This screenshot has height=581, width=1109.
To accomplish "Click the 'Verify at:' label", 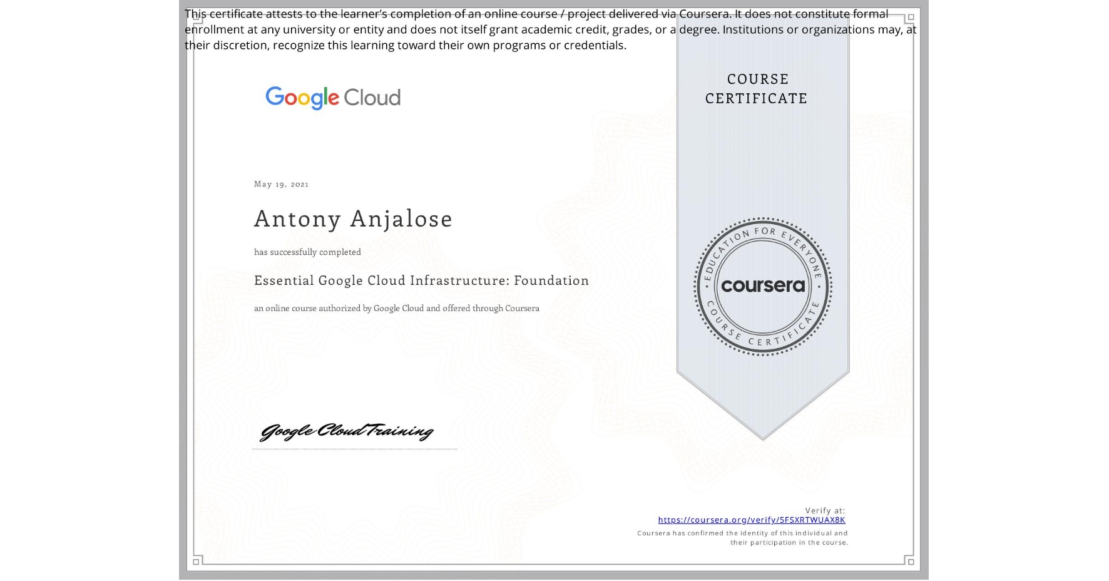I will click(x=825, y=510).
